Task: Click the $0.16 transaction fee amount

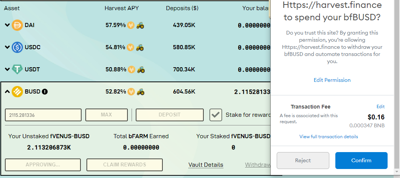Action: 376,117
